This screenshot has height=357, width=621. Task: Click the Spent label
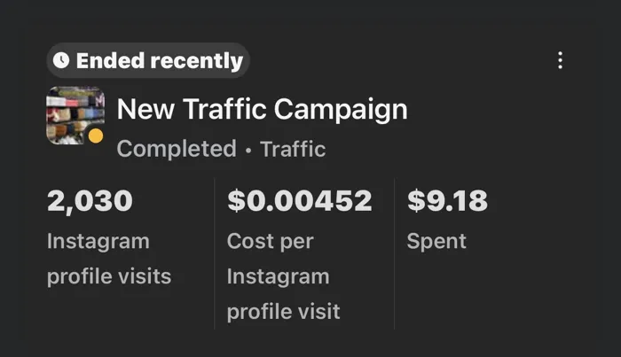point(436,241)
